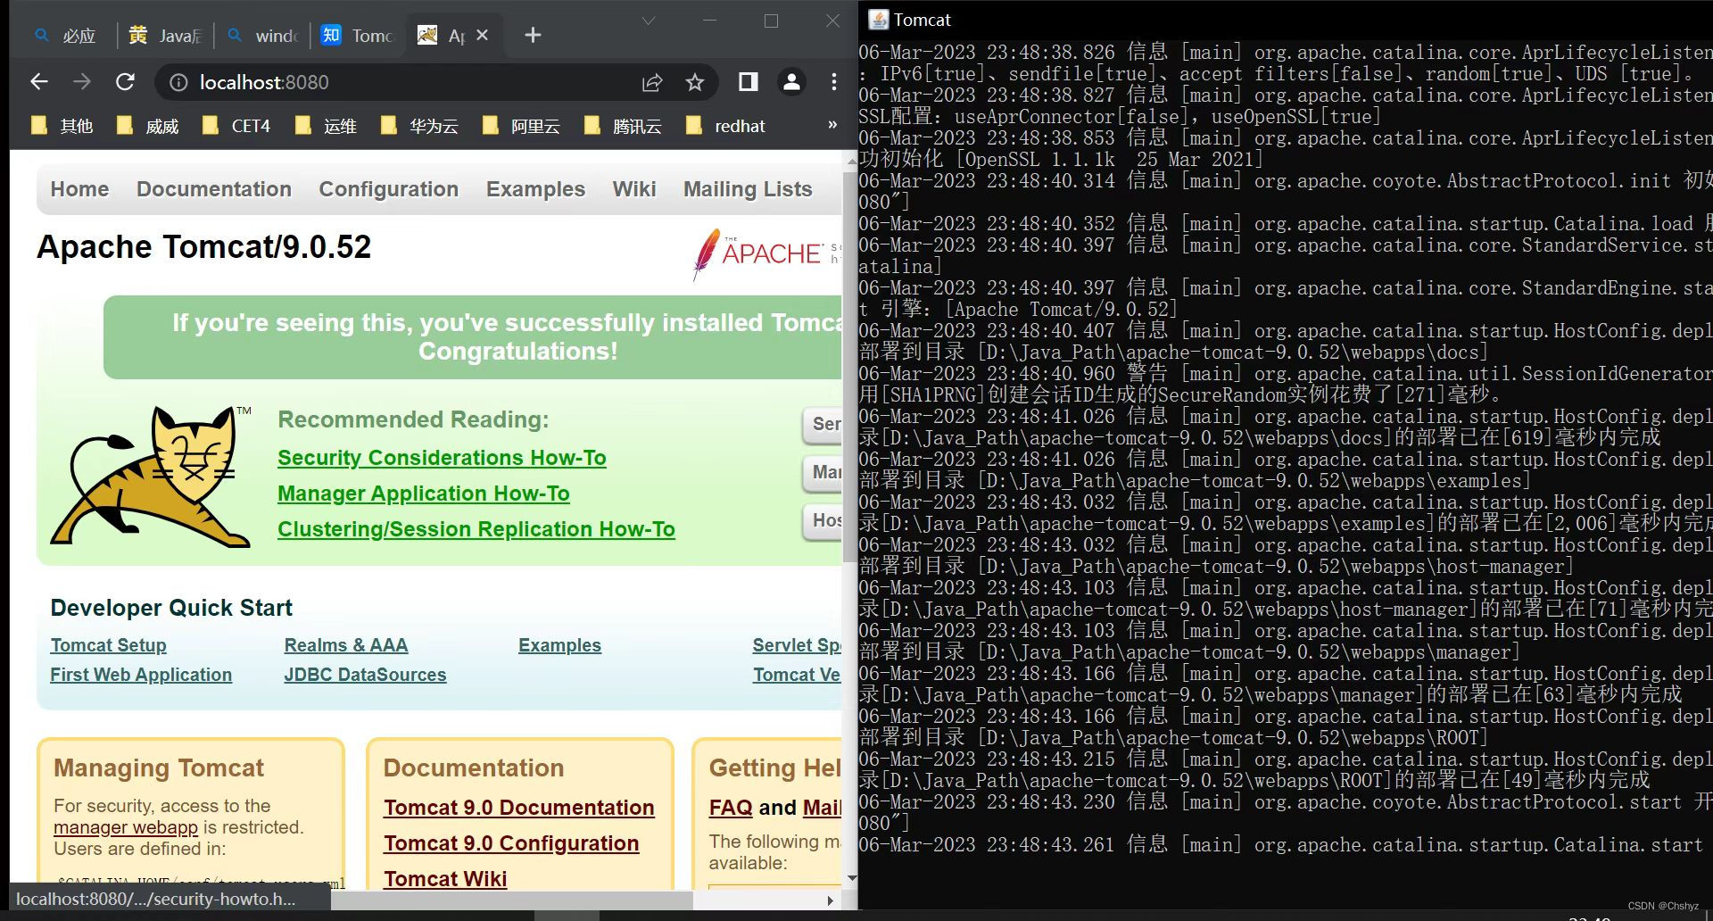The image size is (1713, 921).
Task: Open Documentation in Tomcat navigation
Action: tap(214, 189)
